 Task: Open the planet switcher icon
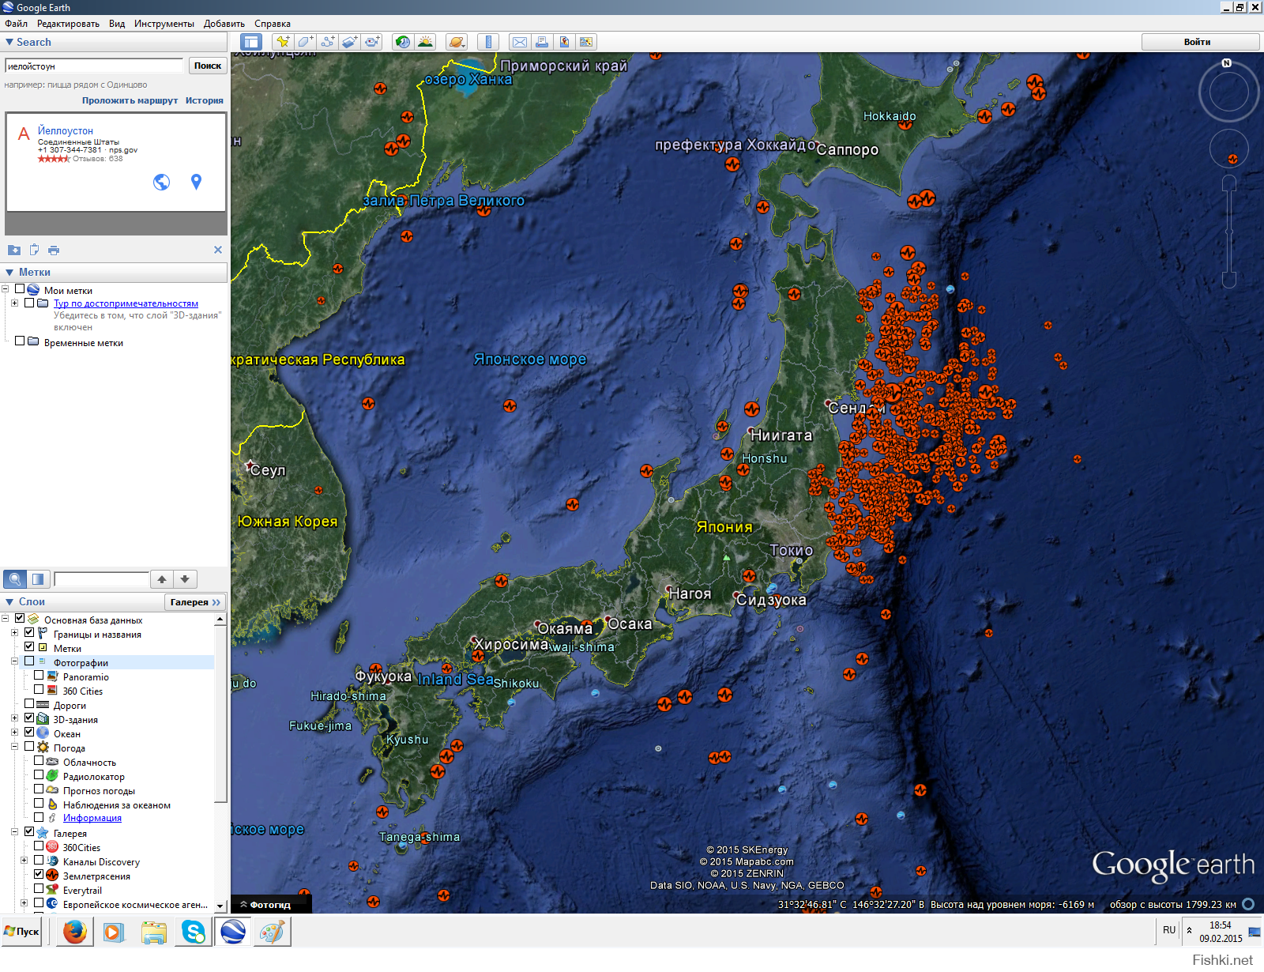[x=456, y=42]
